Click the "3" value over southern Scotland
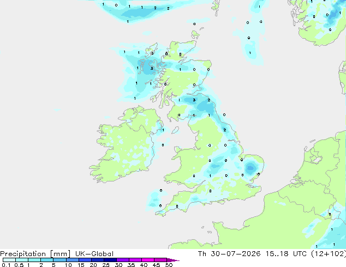Viewport: 346px width, 267px height. [x=194, y=100]
